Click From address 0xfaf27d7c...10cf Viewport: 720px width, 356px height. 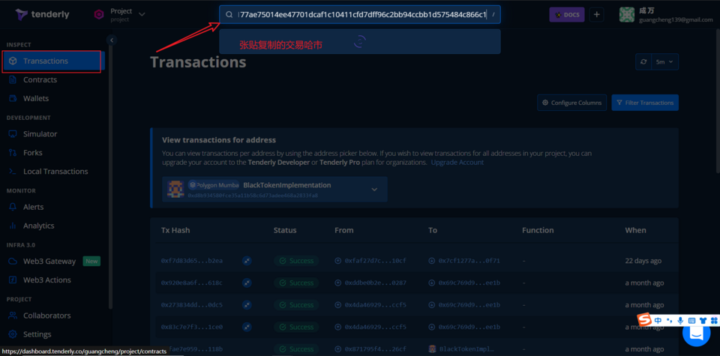pos(375,261)
